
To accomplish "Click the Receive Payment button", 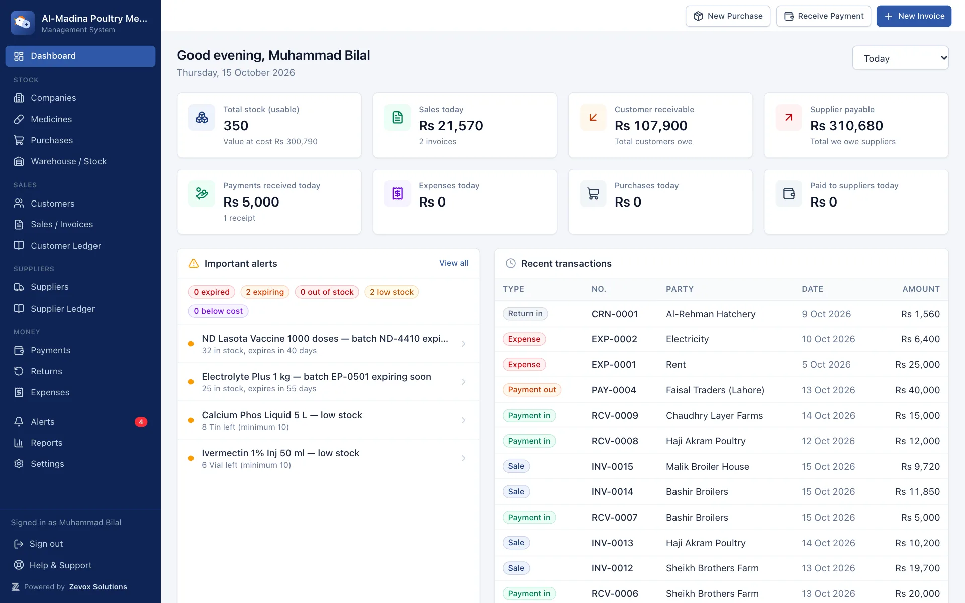I will [x=823, y=16].
